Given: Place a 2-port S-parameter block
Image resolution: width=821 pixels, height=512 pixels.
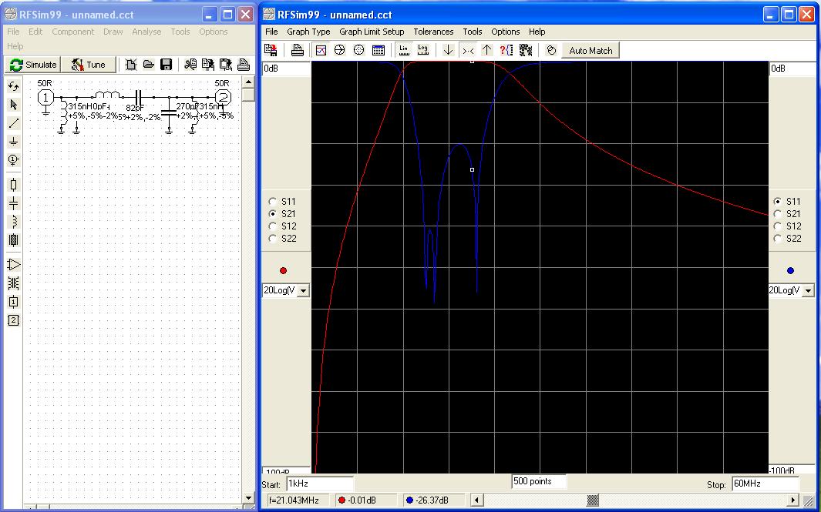Looking at the screenshot, I should click(14, 320).
